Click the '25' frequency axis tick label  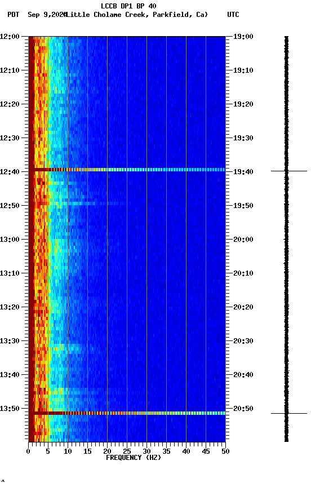pos(127,451)
